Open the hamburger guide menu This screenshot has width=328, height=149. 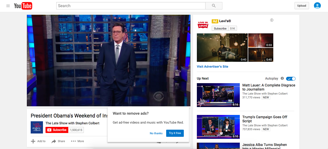pos(8,6)
